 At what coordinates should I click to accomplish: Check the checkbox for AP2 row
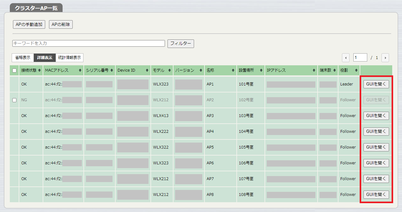tap(14, 100)
